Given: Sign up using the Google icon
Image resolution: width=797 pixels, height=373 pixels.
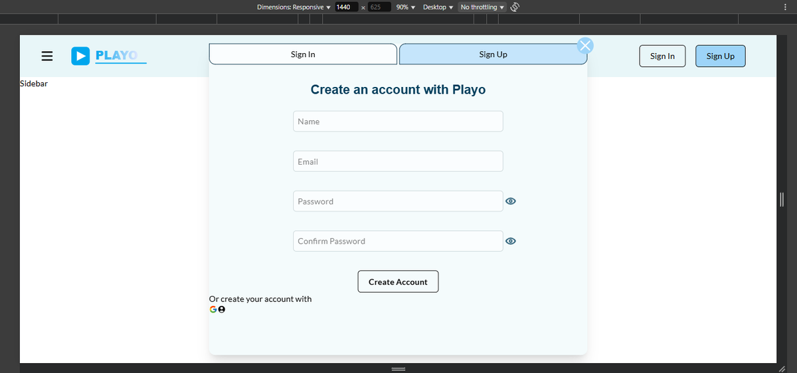Looking at the screenshot, I should coord(213,309).
